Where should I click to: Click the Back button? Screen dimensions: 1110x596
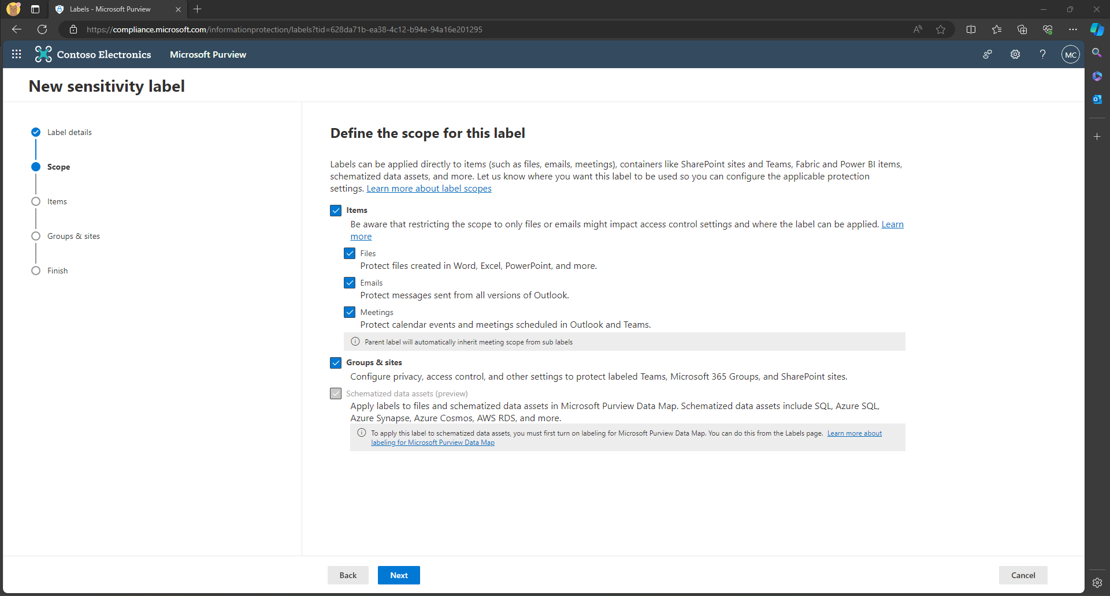point(348,575)
